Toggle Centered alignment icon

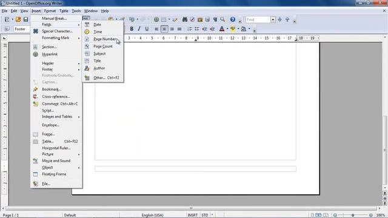click(164, 29)
